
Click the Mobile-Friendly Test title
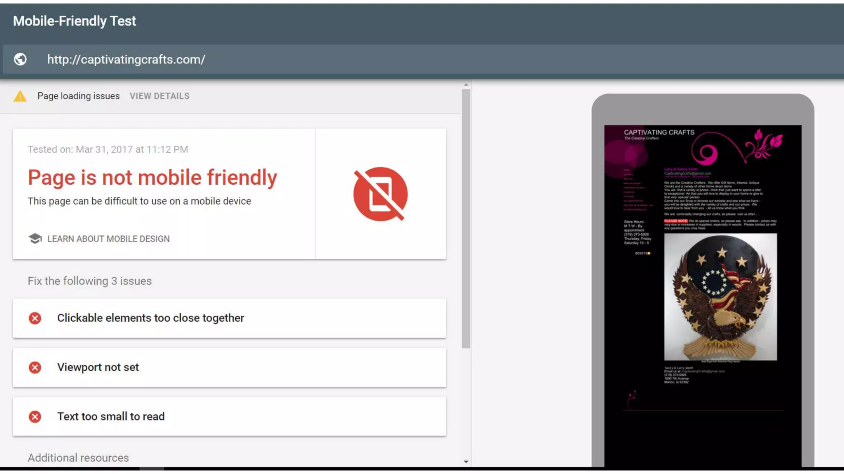pyautogui.click(x=74, y=21)
